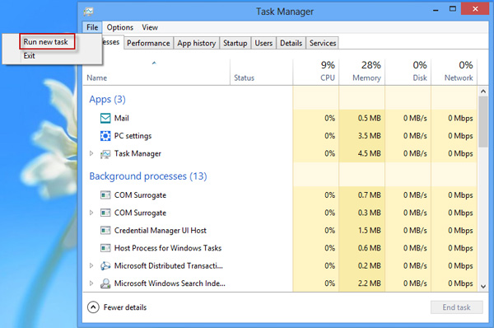Minimize the Task Manager window

[436, 10]
